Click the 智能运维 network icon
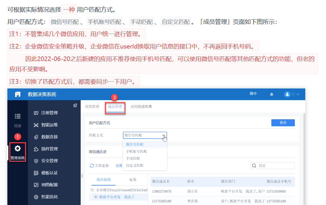This screenshot has width=326, height=205. coord(36,125)
